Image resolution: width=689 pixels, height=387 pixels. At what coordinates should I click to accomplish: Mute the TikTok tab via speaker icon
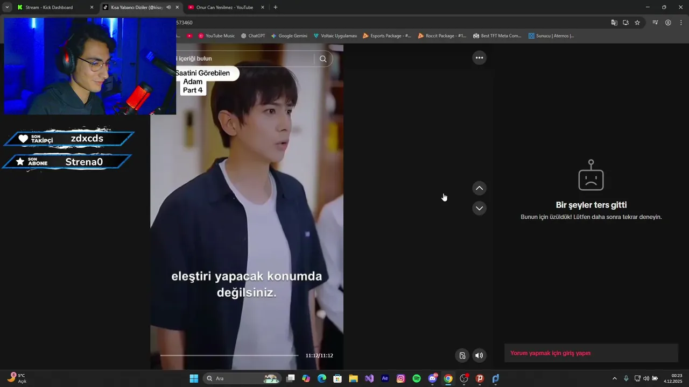[x=168, y=8]
